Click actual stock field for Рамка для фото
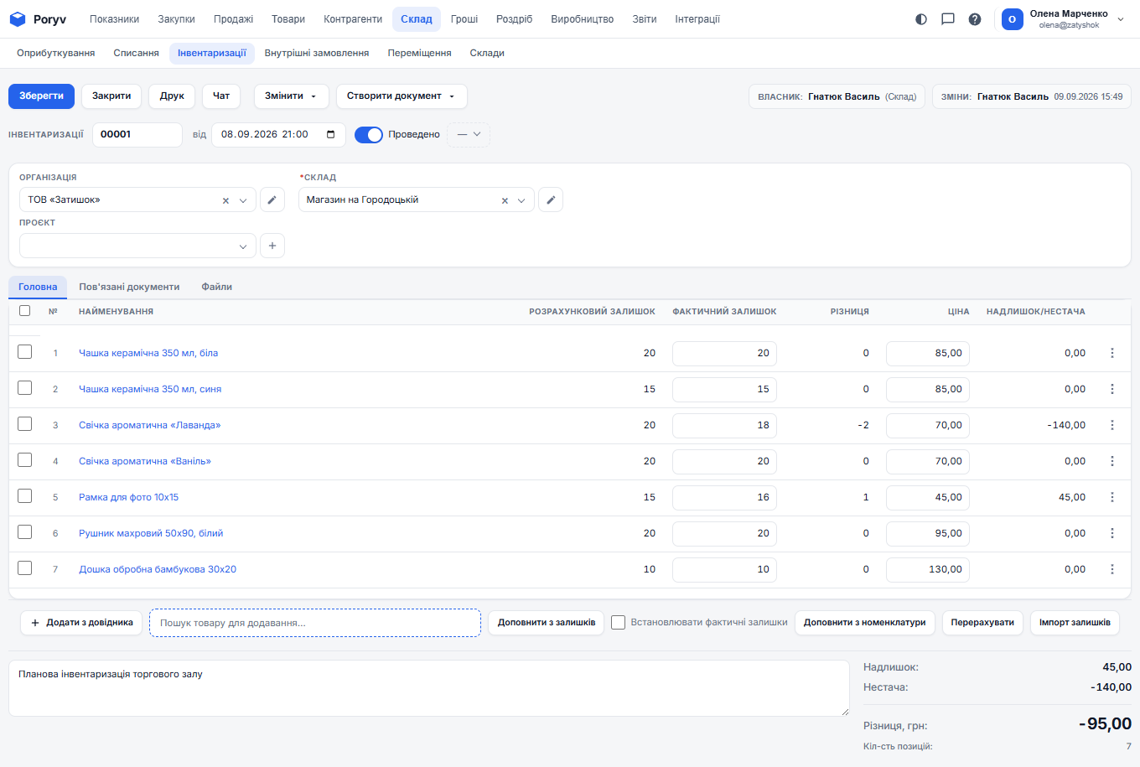The height and width of the screenshot is (767, 1140). coord(724,497)
